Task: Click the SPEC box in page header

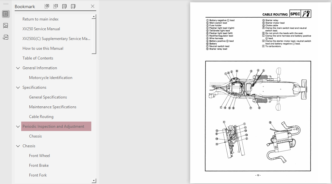Action: (295, 14)
